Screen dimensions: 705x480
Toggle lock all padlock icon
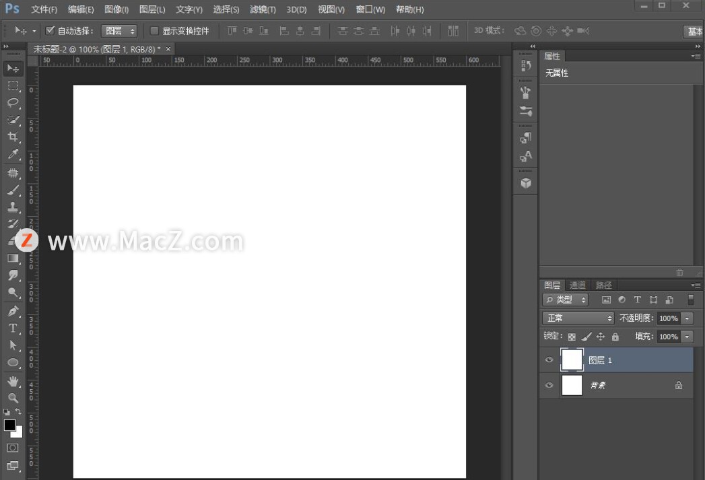[615, 336]
